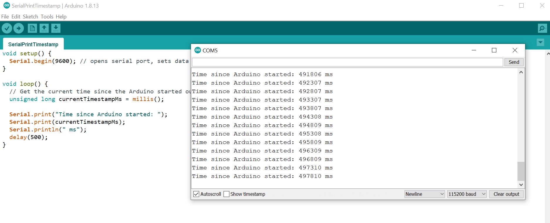This screenshot has width=550, height=223.
Task: Create a new sketch with the New icon
Action: (x=32, y=28)
